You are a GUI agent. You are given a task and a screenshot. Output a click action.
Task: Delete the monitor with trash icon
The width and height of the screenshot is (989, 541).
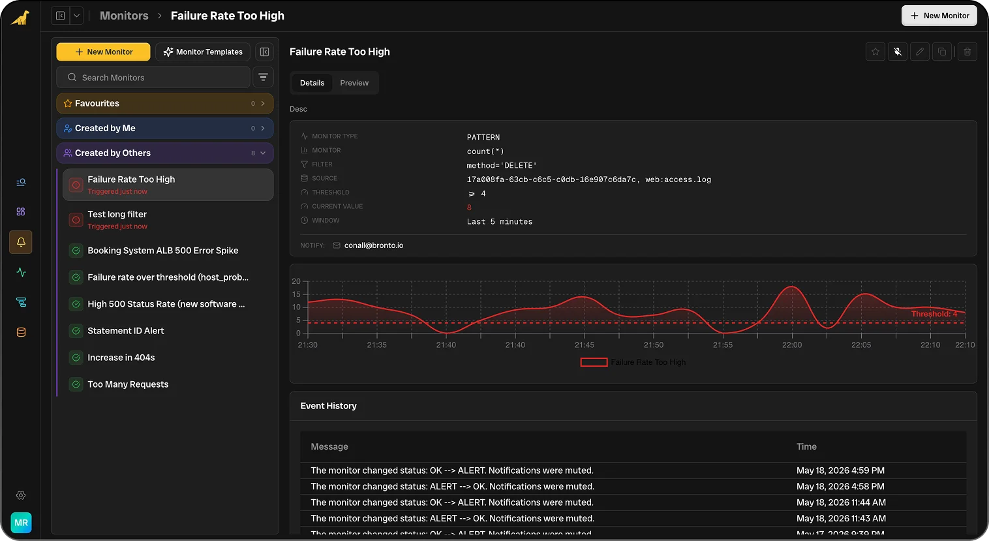[x=967, y=52]
